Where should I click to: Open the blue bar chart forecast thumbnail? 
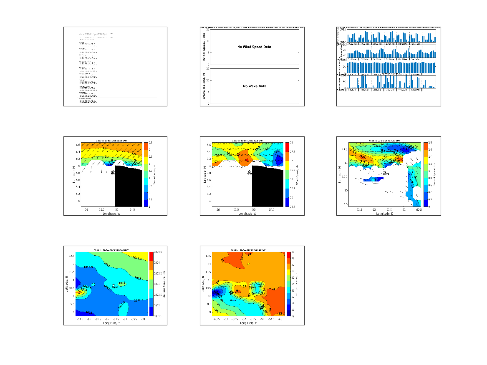388,66
